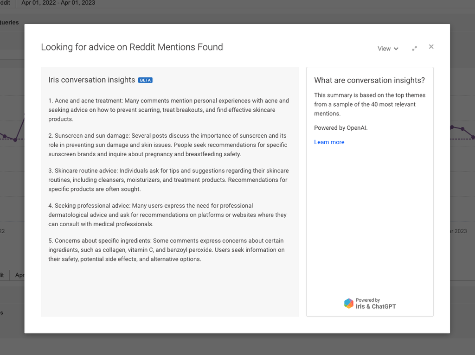Click the chart data point left of dialog
This screenshot has width=475, height=355.
[x=15, y=139]
